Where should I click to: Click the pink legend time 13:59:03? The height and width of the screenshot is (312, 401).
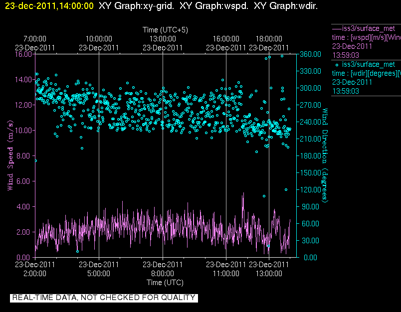(346, 55)
